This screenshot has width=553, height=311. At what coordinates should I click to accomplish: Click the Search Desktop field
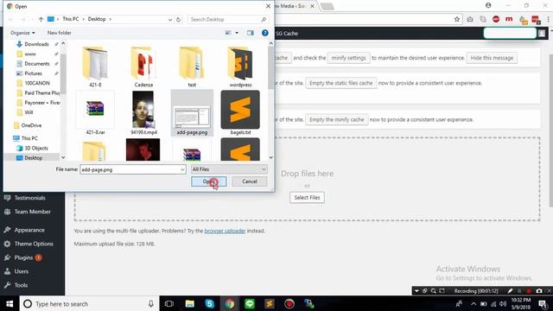point(228,19)
